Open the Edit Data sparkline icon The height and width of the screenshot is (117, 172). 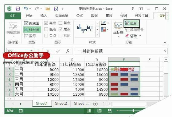(x=13, y=28)
